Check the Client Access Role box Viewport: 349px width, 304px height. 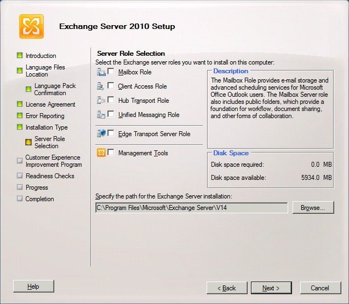[111, 85]
